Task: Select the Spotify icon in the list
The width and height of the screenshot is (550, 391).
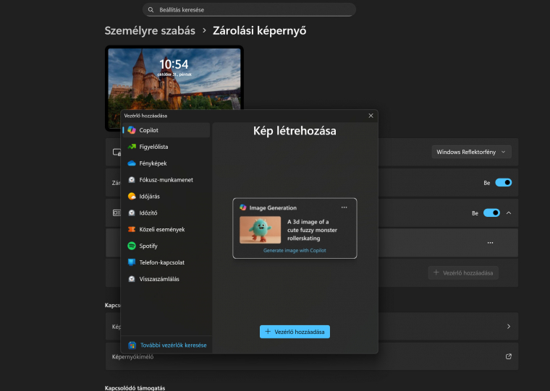Action: tap(132, 246)
